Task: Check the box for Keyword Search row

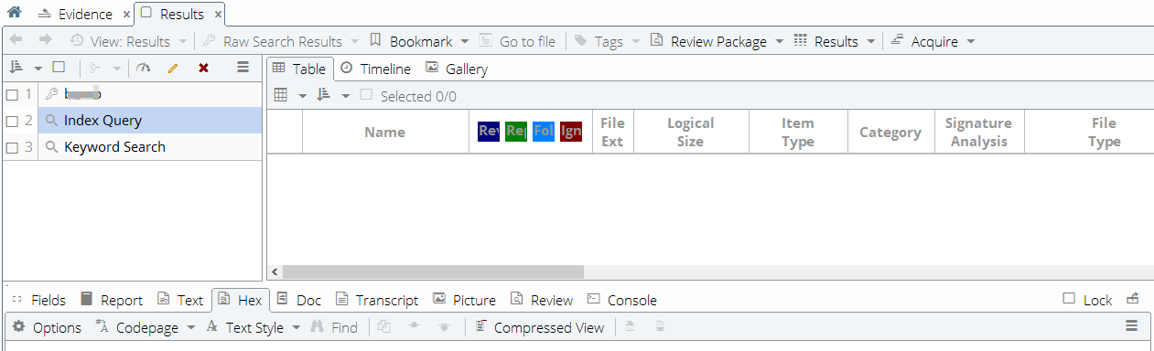Action: click(x=12, y=147)
